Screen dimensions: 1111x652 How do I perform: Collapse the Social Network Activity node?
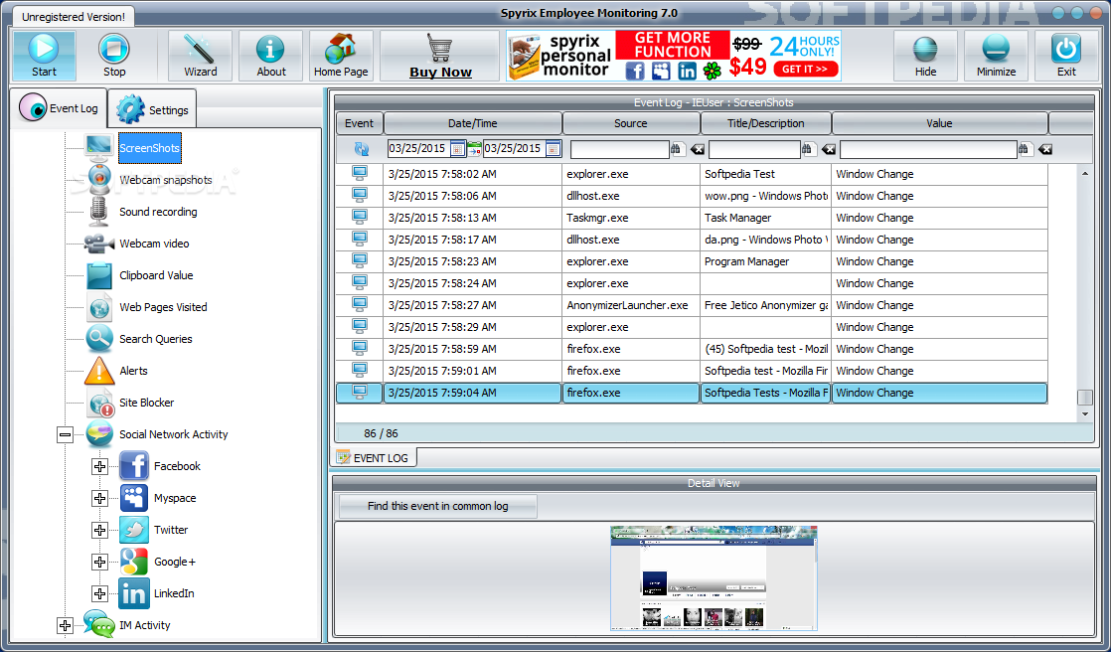point(66,434)
